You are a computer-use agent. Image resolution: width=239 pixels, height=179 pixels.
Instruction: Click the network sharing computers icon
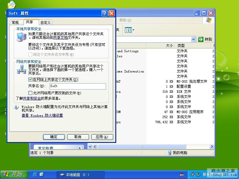pos(21,70)
